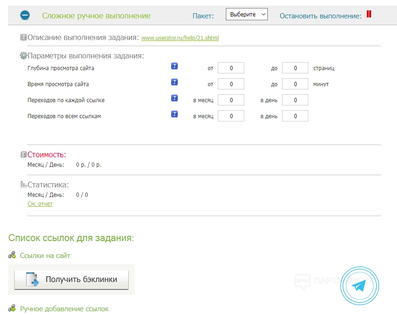The height and width of the screenshot is (315, 397).
Task: Click the statistics value '0 / 0'
Action: pos(82,195)
